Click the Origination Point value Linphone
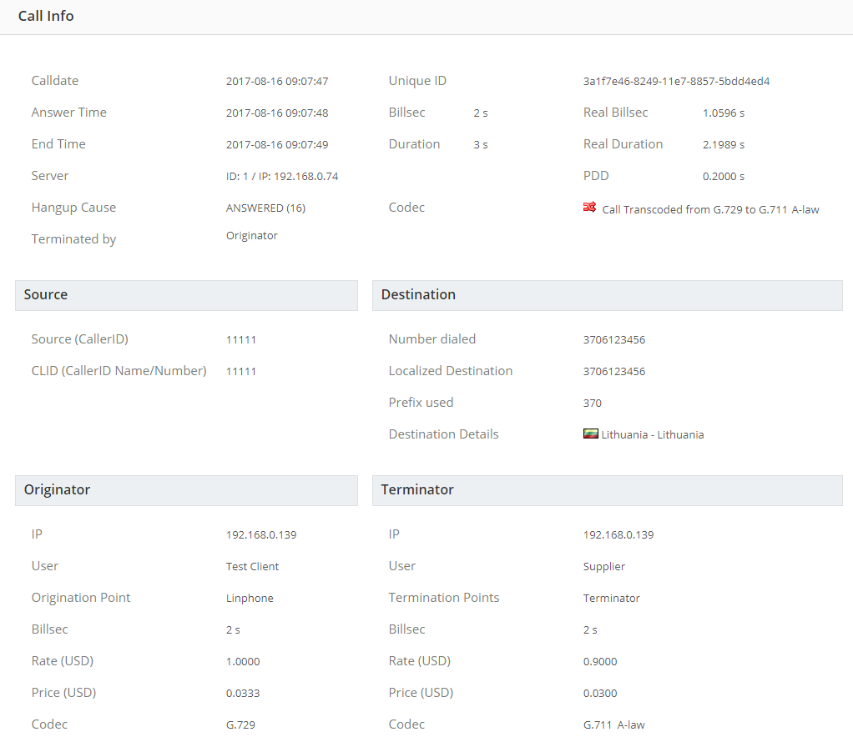 click(x=250, y=598)
